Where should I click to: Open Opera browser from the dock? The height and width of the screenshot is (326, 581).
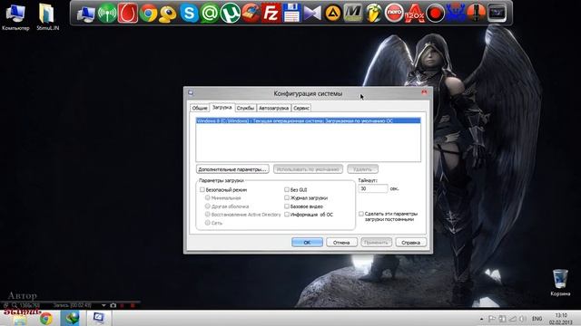pos(127,14)
